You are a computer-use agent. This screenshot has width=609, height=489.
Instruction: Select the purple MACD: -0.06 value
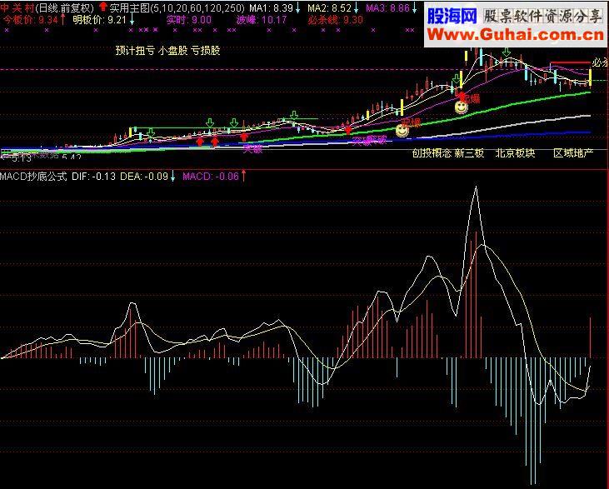(x=211, y=177)
